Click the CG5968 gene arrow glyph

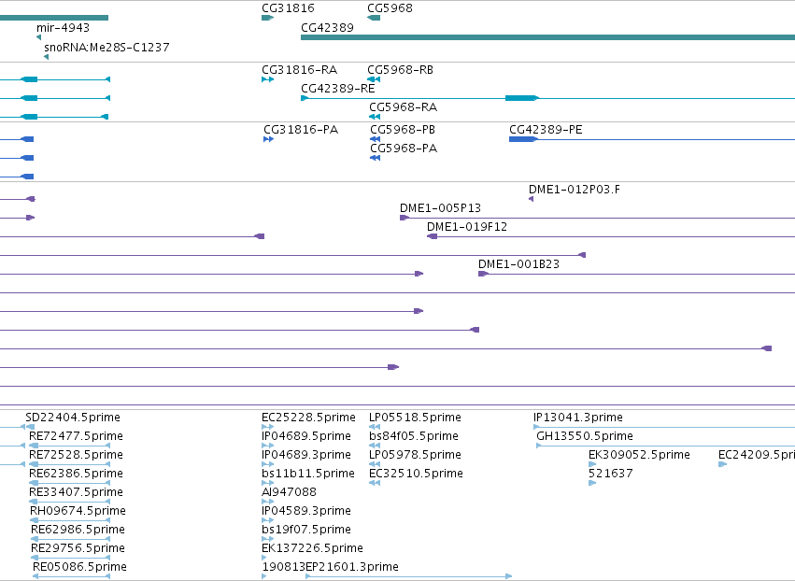[374, 18]
